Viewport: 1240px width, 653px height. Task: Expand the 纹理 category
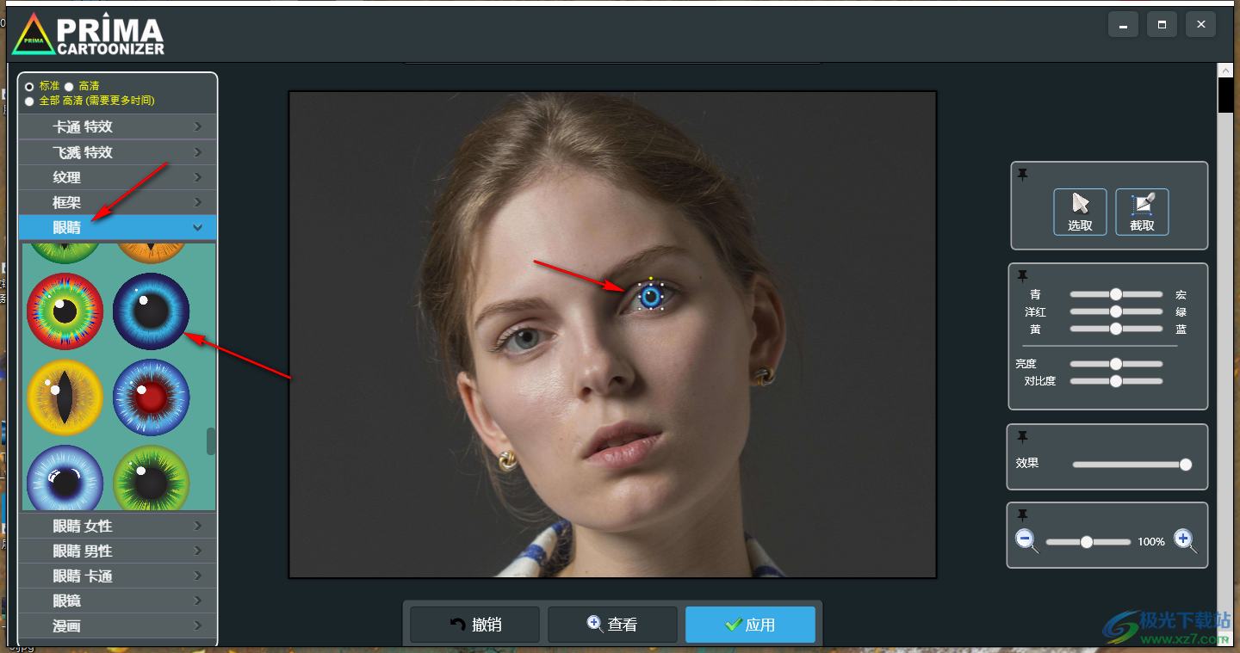pyautogui.click(x=117, y=177)
